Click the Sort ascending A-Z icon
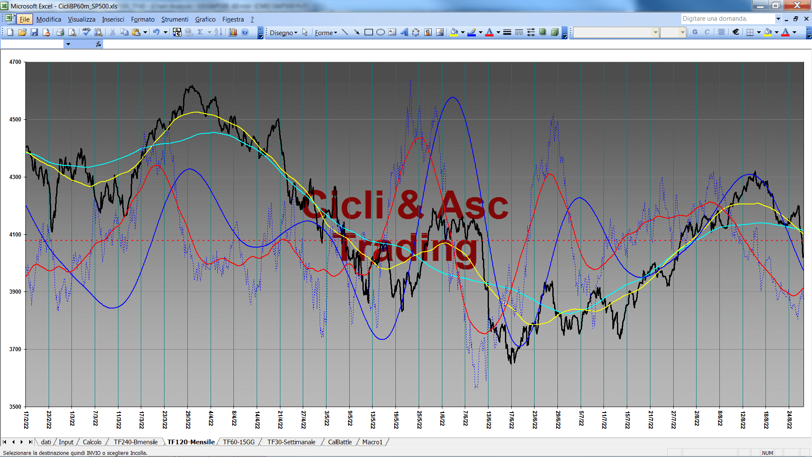Viewport: 812px width, 457px height. click(218, 32)
